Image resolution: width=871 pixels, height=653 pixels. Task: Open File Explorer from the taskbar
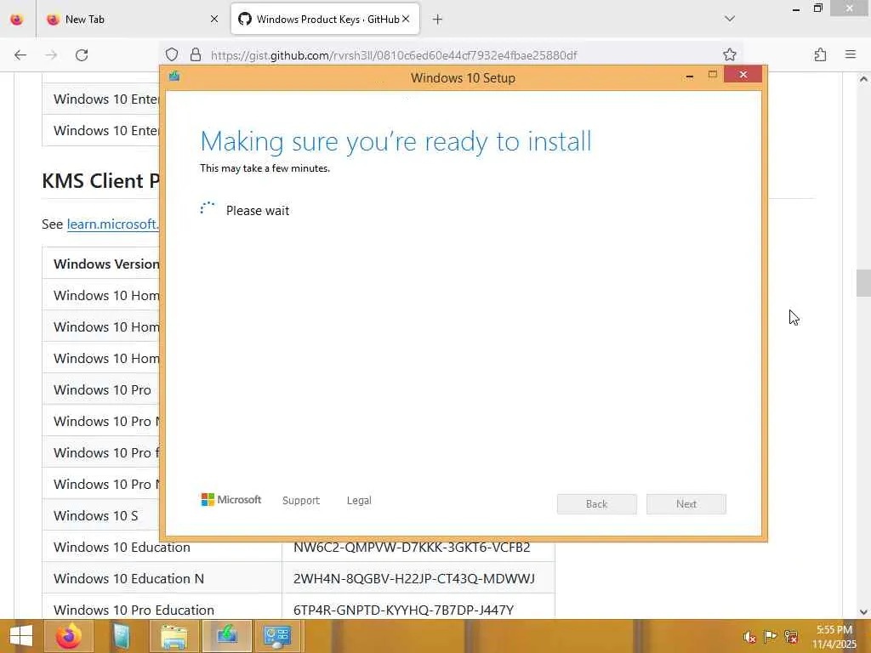point(174,636)
